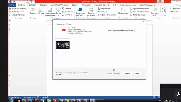
Task: Open the РЕЦЕНЗИРОВАНИЕ ribbon tab
Action: 102,5
